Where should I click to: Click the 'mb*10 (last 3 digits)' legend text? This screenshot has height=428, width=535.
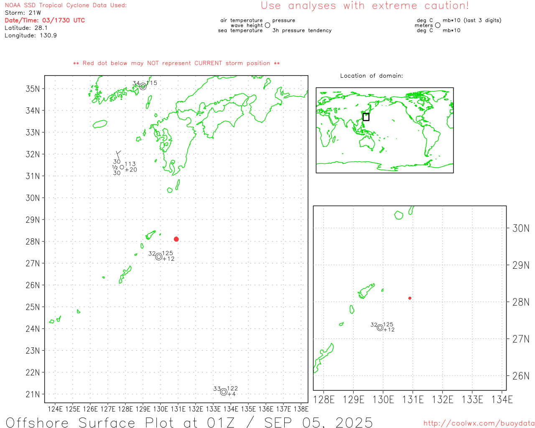click(x=472, y=20)
